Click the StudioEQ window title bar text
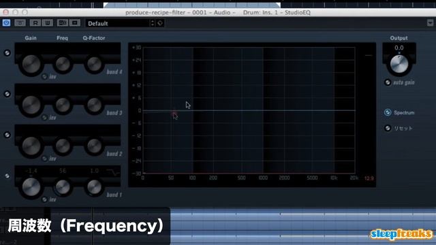Viewport: 436px width, 245px height. tap(218, 12)
